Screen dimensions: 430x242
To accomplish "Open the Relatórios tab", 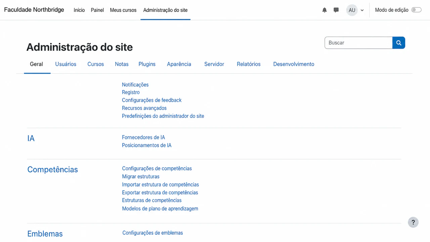I will pos(249,64).
